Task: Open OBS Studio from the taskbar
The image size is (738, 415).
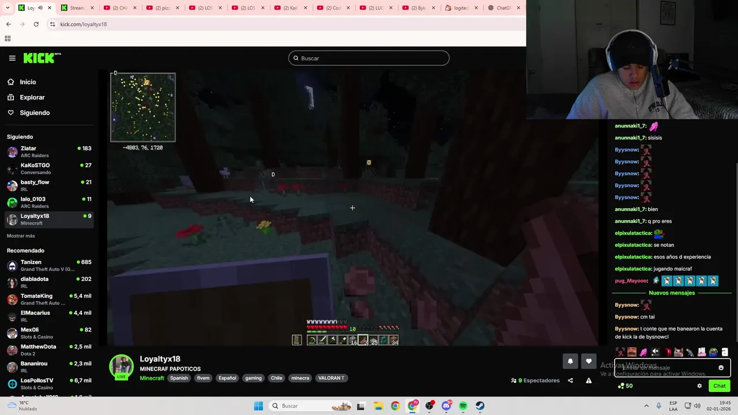Action: pos(430,406)
